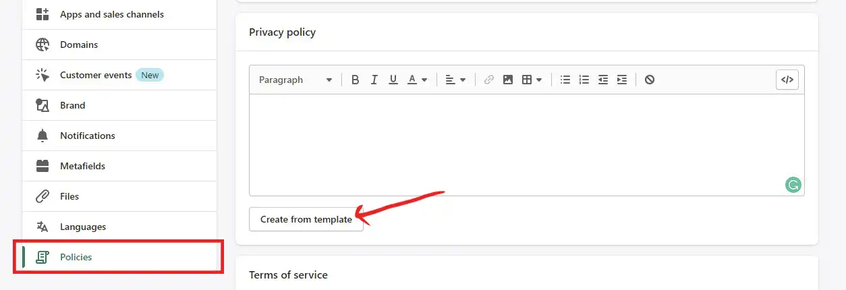Screen dimensions: 846x290
Task: Clear formatting with the circle-slash icon
Action: [650, 80]
